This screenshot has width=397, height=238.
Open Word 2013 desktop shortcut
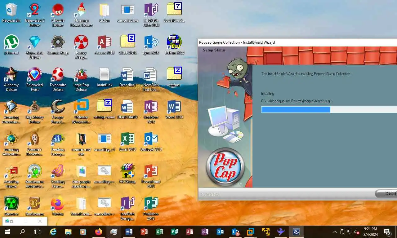(x=174, y=109)
